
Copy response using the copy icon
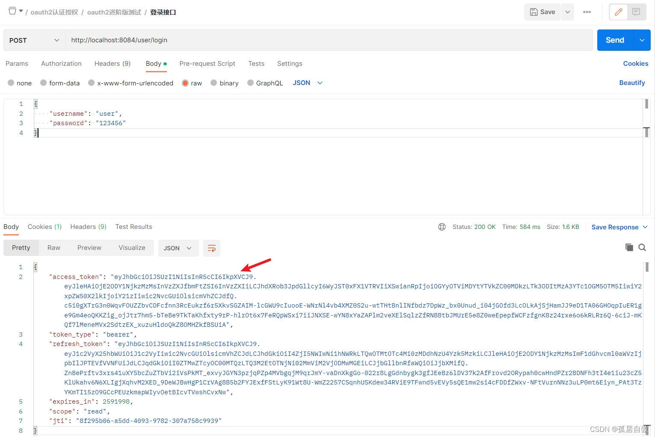629,247
